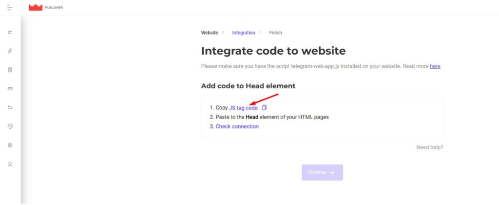Select the Integration breadcrumb step
The height and width of the screenshot is (205, 499).
point(244,33)
